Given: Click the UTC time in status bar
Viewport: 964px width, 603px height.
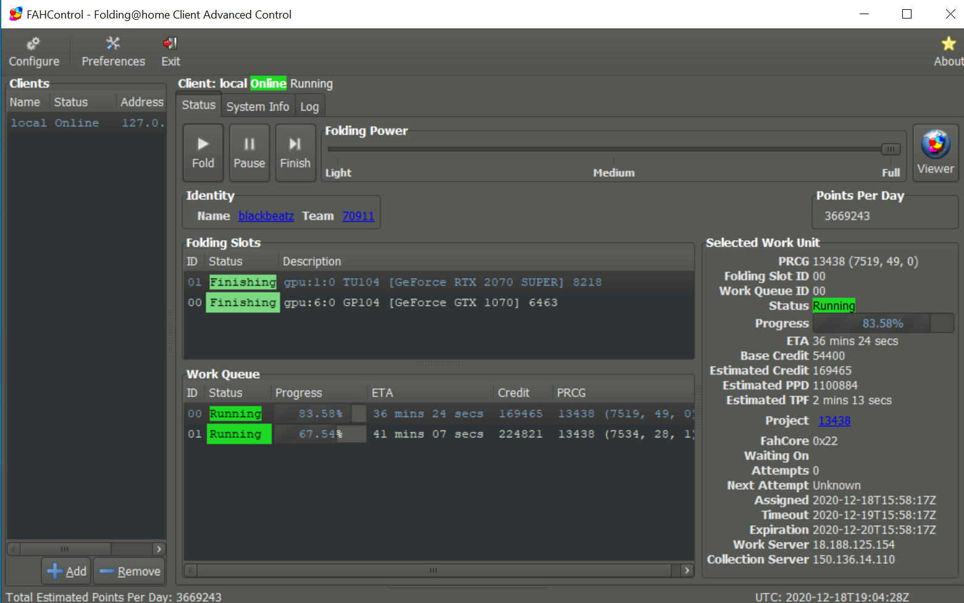Looking at the screenshot, I should click(x=832, y=597).
